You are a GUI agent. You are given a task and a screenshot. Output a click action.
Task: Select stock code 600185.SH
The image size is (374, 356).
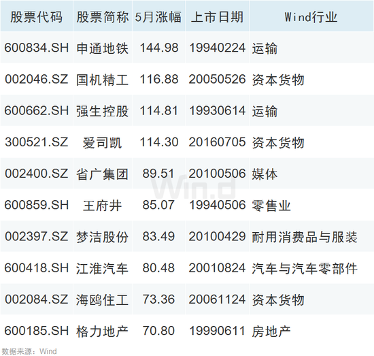37,331
